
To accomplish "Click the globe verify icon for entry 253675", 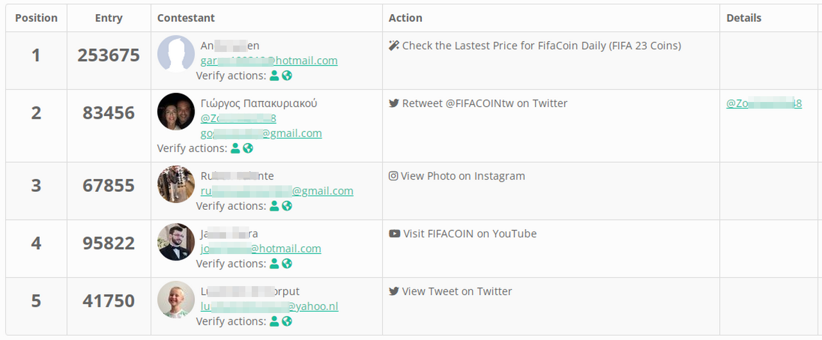I will [x=287, y=76].
